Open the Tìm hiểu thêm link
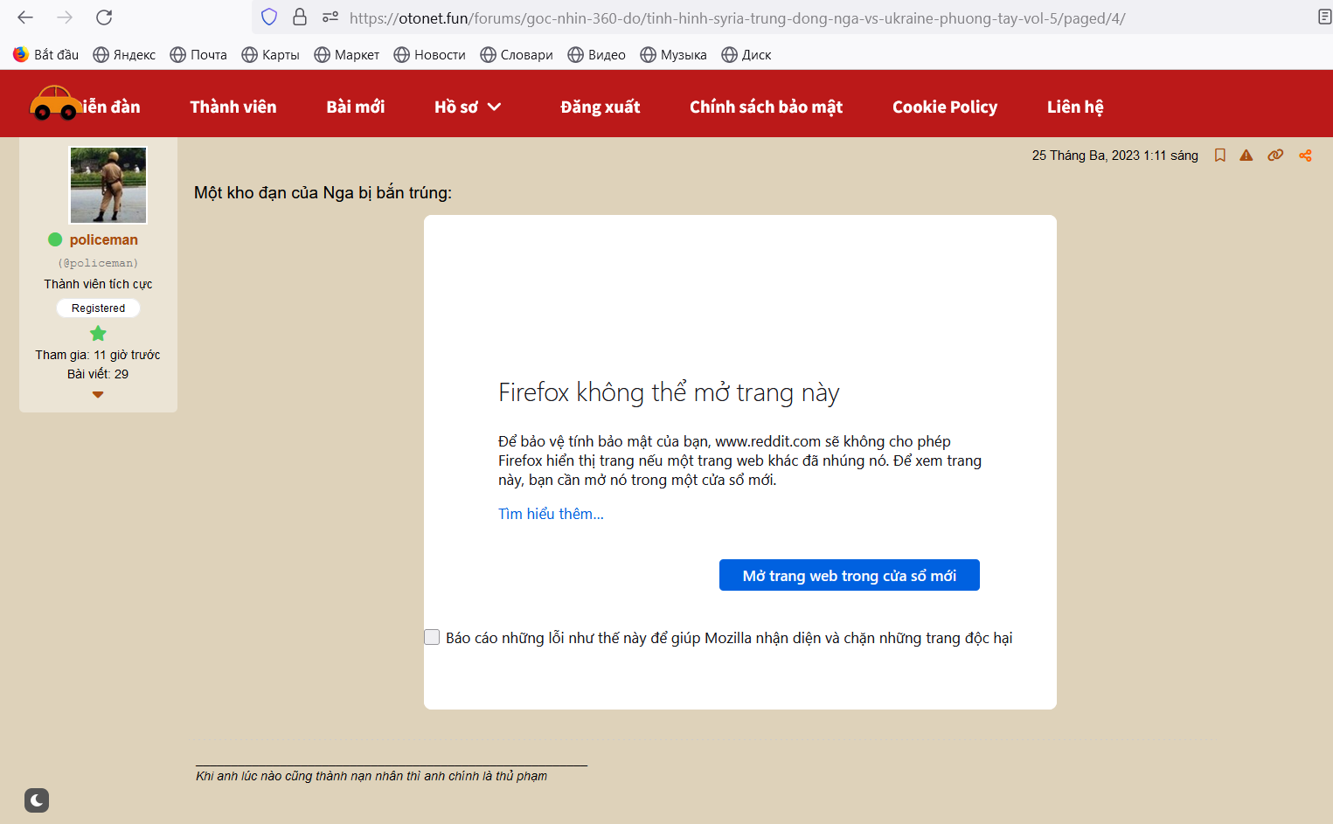 click(x=551, y=514)
